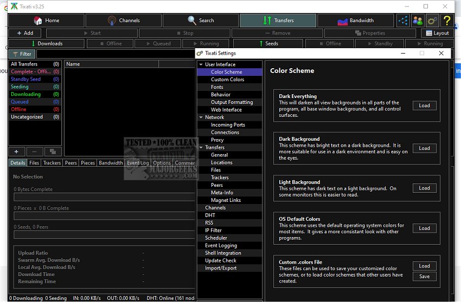Collapse the Network settings group
Viewport: 461px width, 302px height.
(x=201, y=117)
